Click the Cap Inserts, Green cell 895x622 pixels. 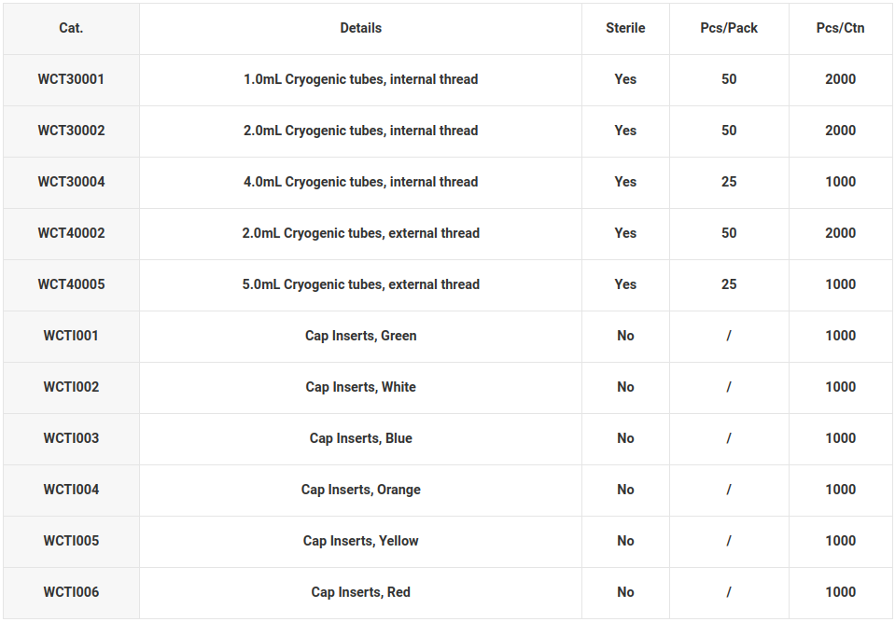click(x=361, y=337)
